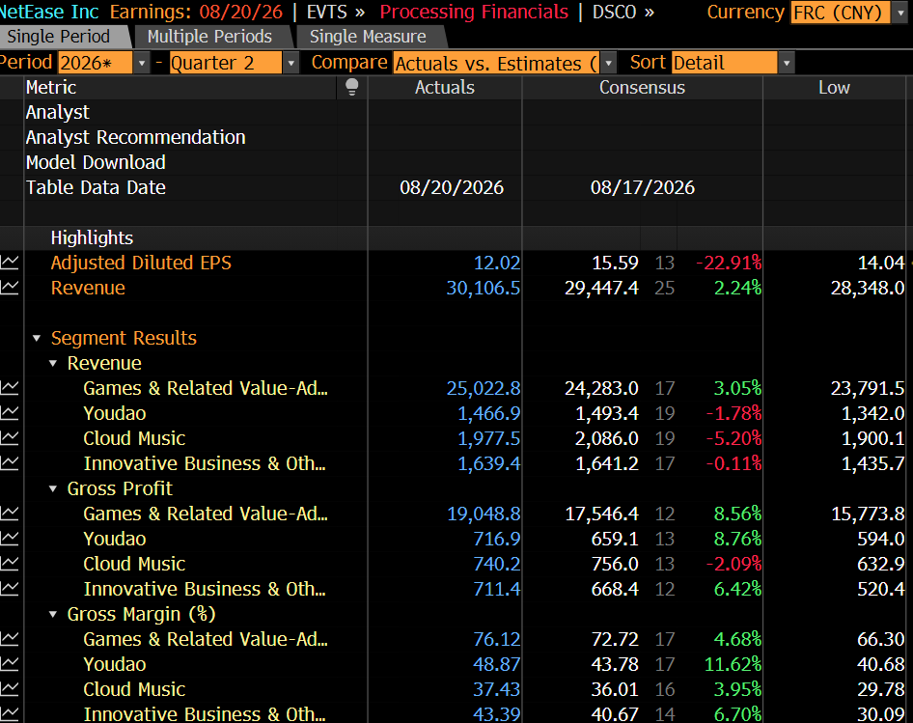Screen dimensions: 913x723
Task: Click the revenue actual value 30,106.5
Action: coord(484,288)
